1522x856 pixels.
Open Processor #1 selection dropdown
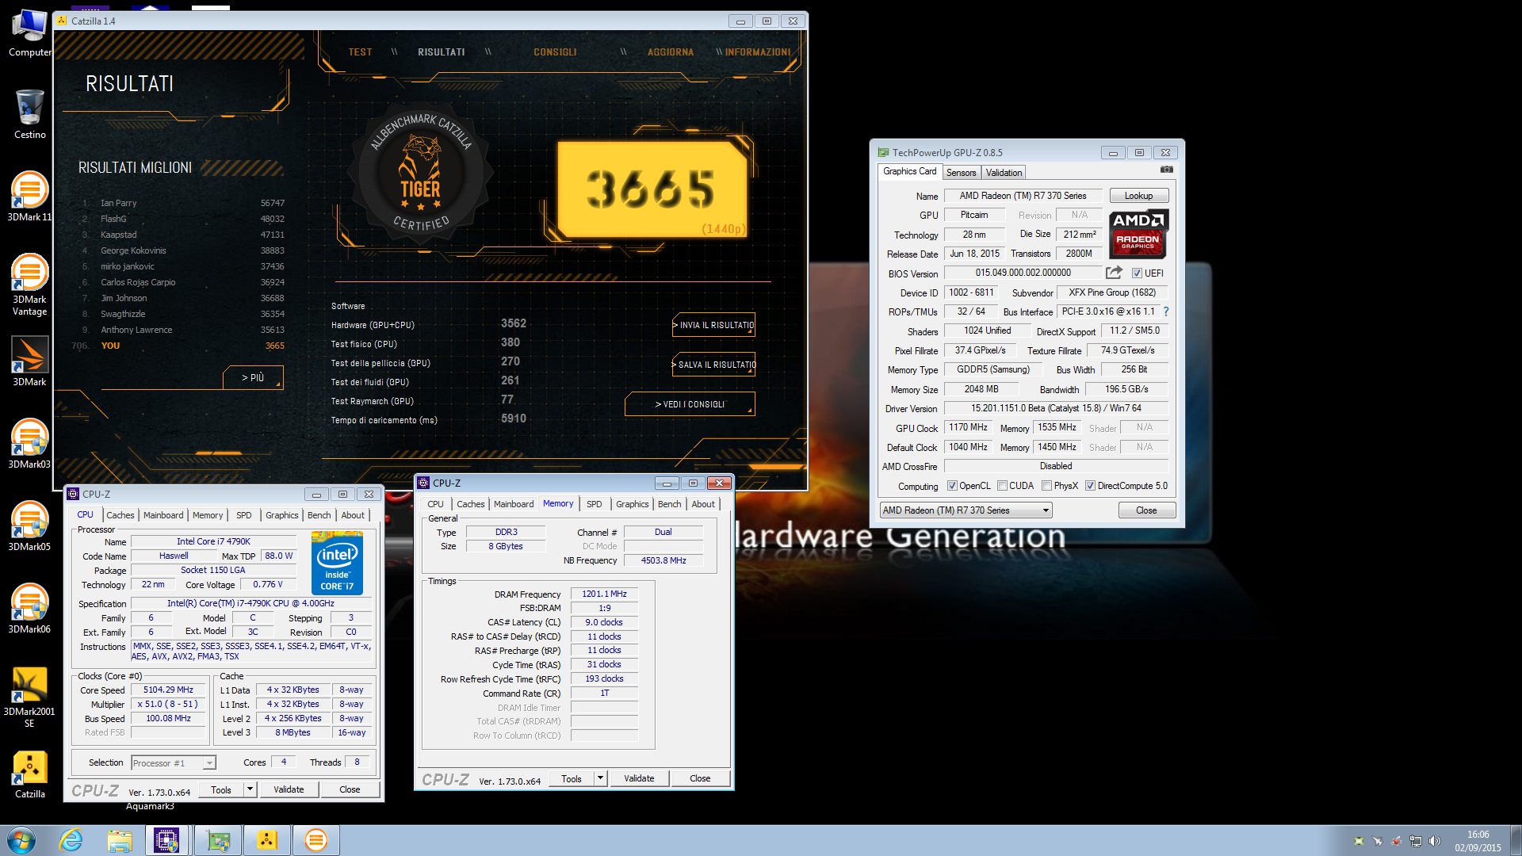pyautogui.click(x=174, y=762)
